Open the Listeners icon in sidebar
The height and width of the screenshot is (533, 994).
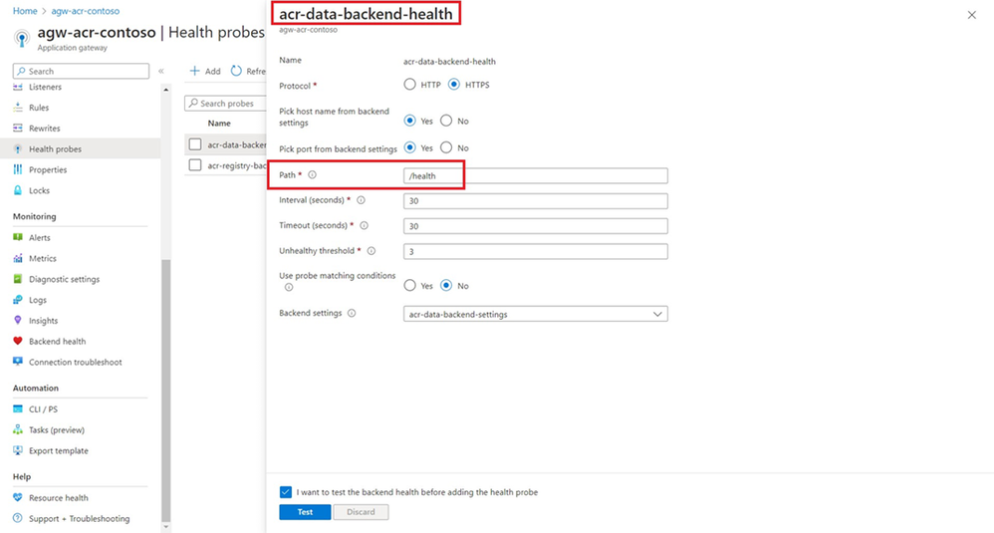[x=18, y=87]
